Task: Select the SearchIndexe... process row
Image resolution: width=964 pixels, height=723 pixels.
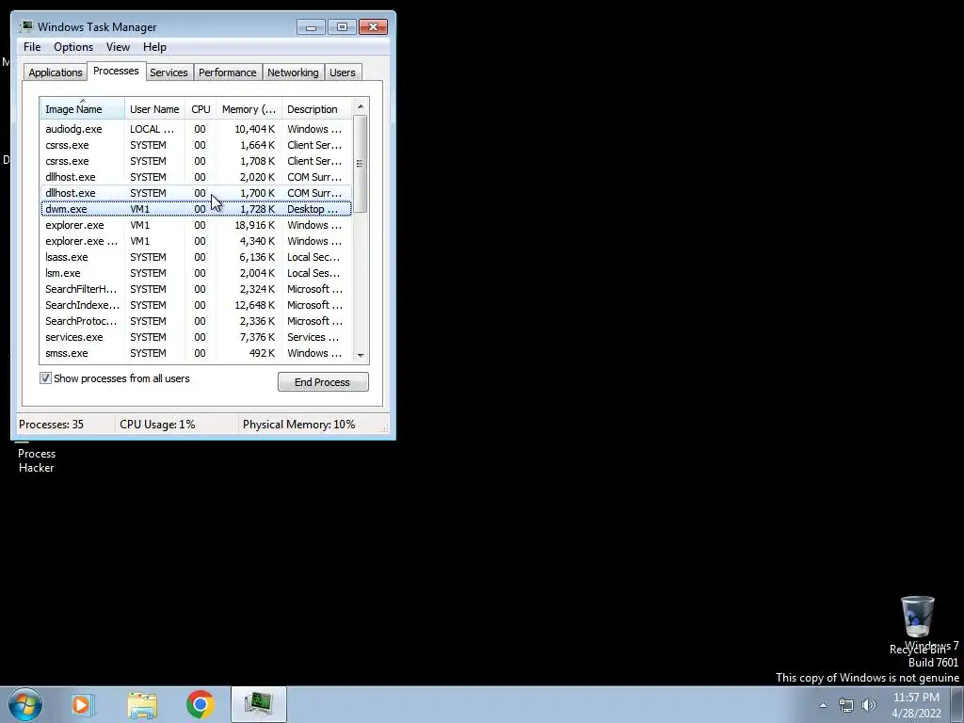Action: pyautogui.click(x=196, y=305)
